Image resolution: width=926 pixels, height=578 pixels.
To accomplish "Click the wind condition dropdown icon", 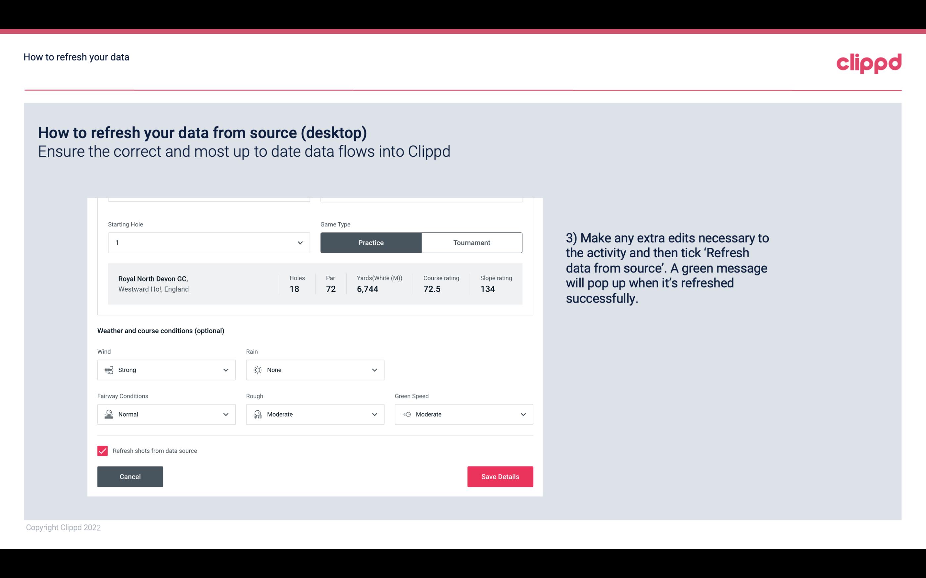I will (225, 370).
